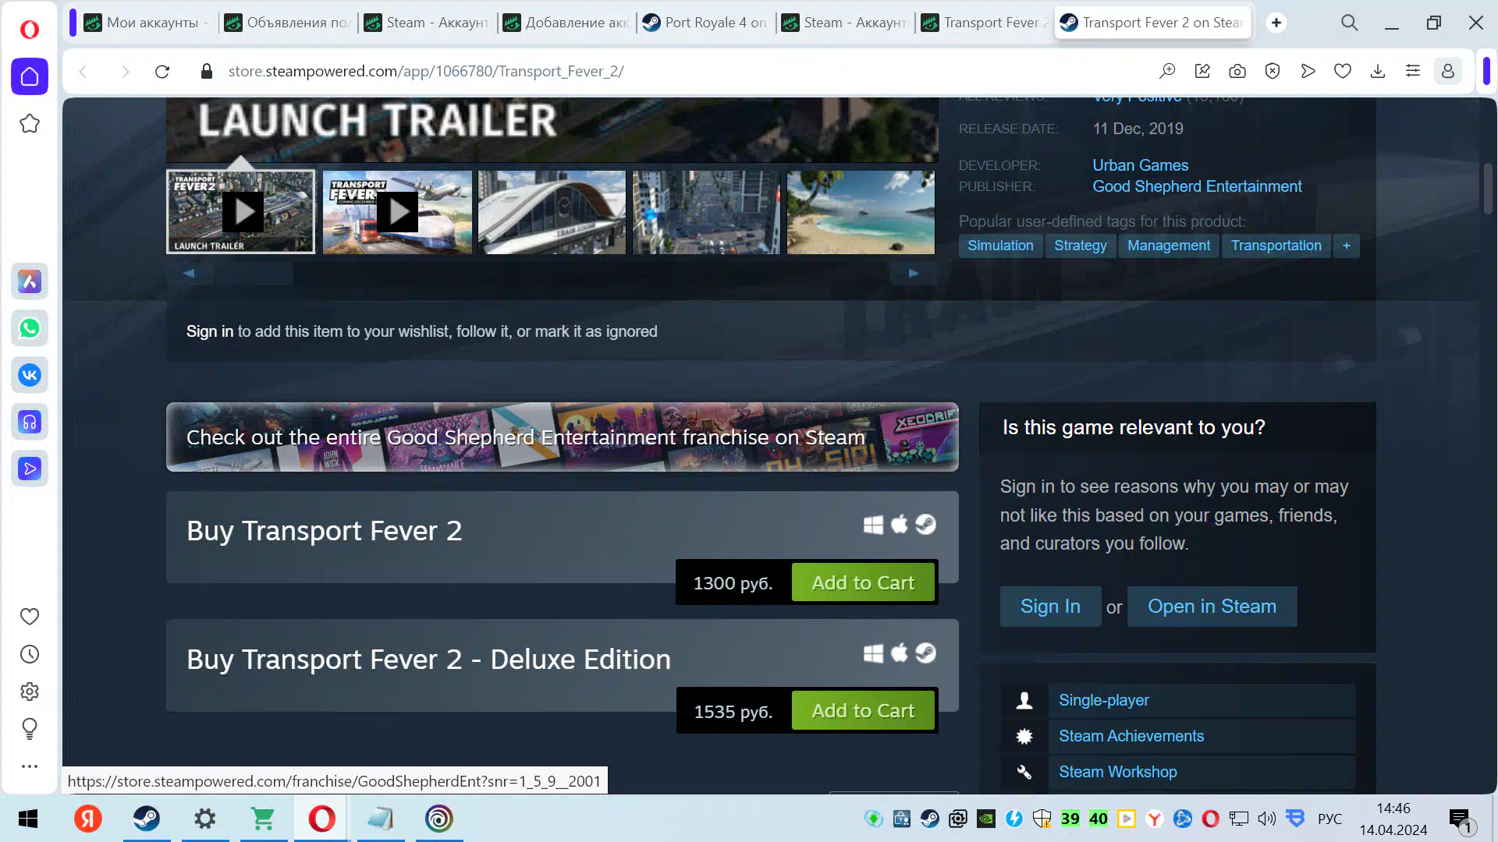Open the Opera menu logo
This screenshot has width=1498, height=842.
tap(30, 30)
